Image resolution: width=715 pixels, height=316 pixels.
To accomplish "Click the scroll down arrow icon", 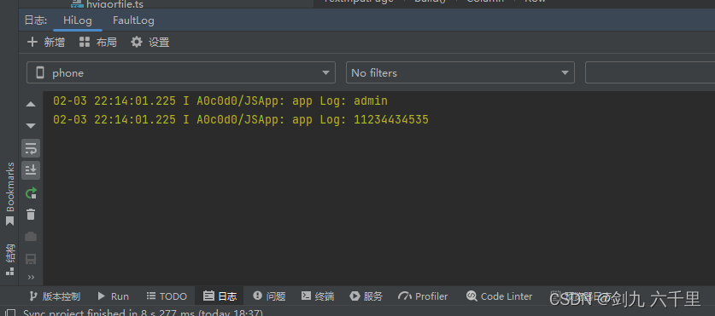I will 31,126.
